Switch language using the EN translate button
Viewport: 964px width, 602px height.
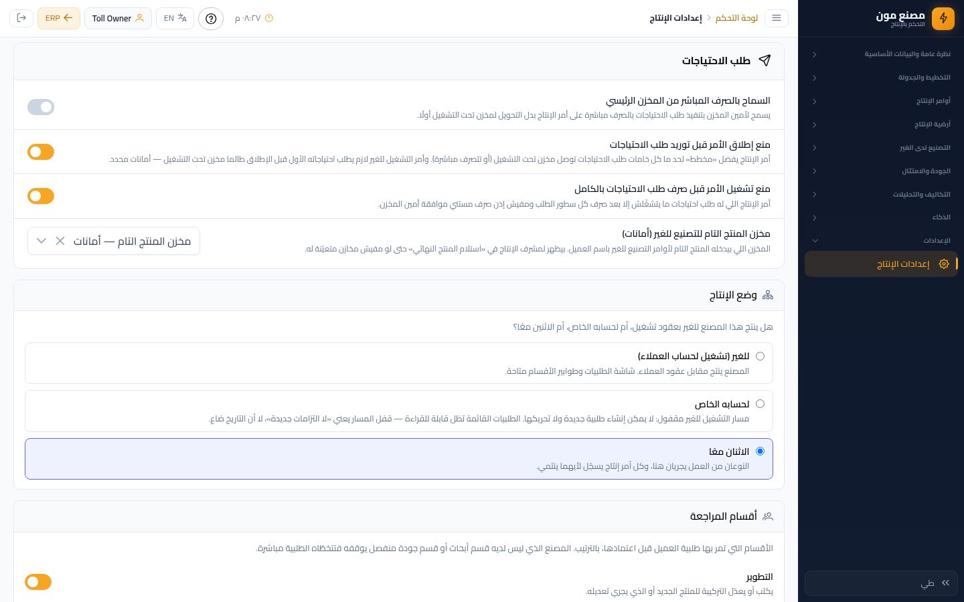click(x=175, y=18)
